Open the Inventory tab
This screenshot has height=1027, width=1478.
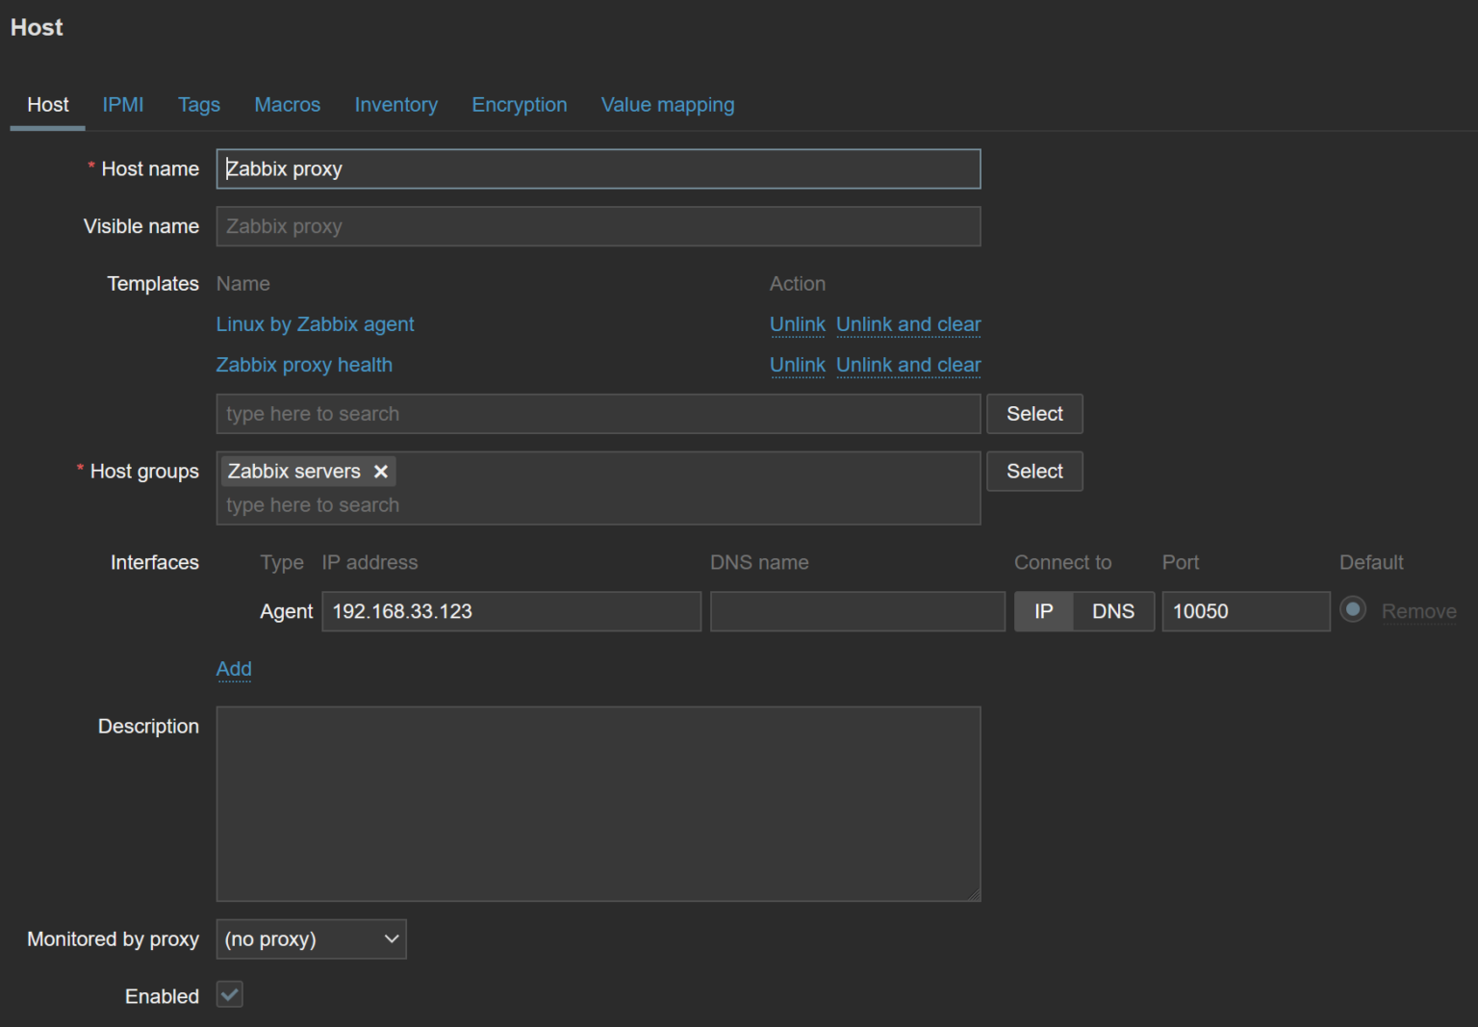tap(395, 105)
